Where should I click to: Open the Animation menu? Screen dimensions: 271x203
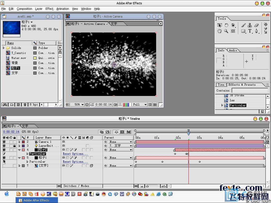click(62, 9)
